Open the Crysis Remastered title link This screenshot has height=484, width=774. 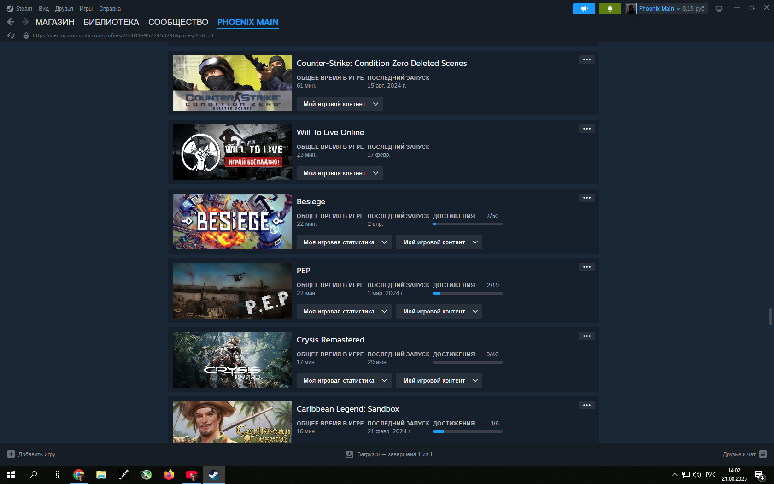[330, 340]
